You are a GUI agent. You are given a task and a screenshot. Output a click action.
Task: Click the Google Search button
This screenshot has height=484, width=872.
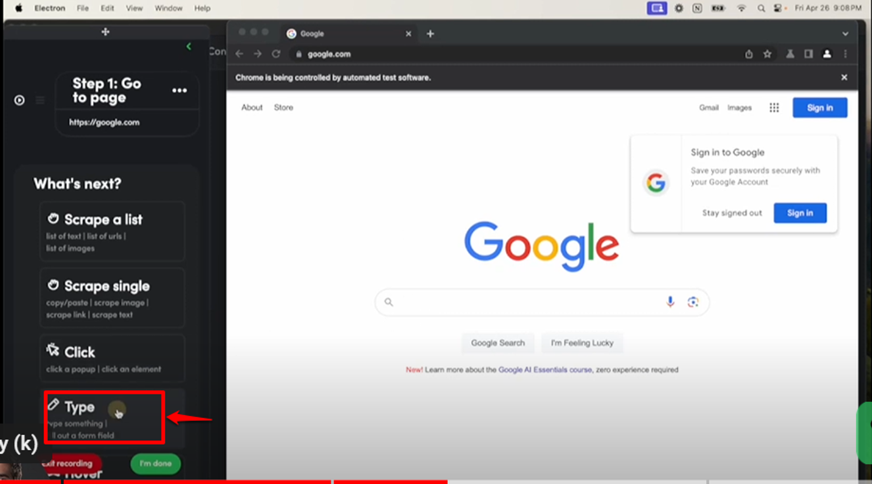497,343
